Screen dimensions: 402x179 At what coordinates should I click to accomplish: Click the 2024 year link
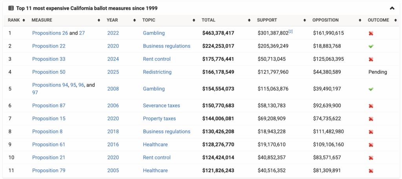point(113,59)
